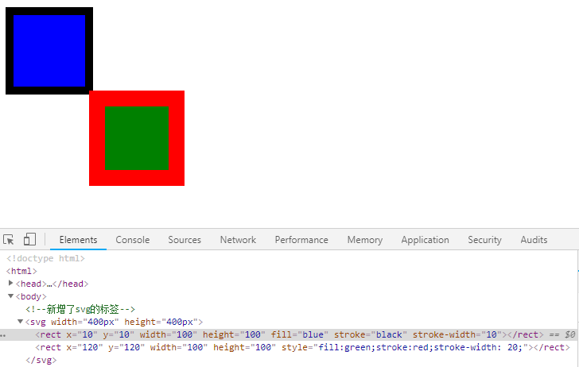Select the closing svg tag row
Viewport: 579px width, 367px height.
[x=41, y=360]
